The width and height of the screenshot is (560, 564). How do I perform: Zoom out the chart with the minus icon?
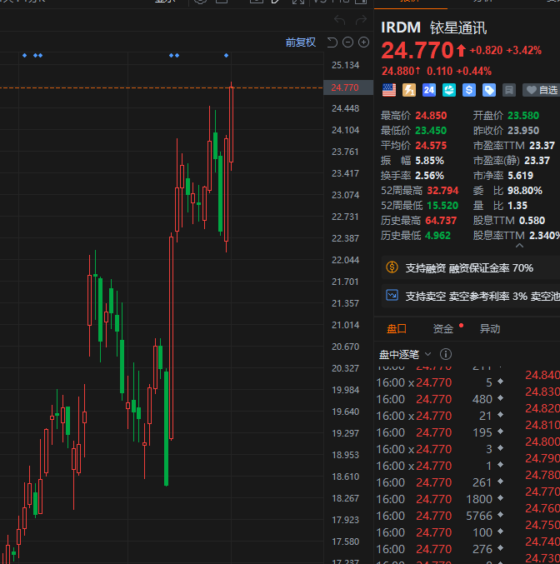(347, 42)
